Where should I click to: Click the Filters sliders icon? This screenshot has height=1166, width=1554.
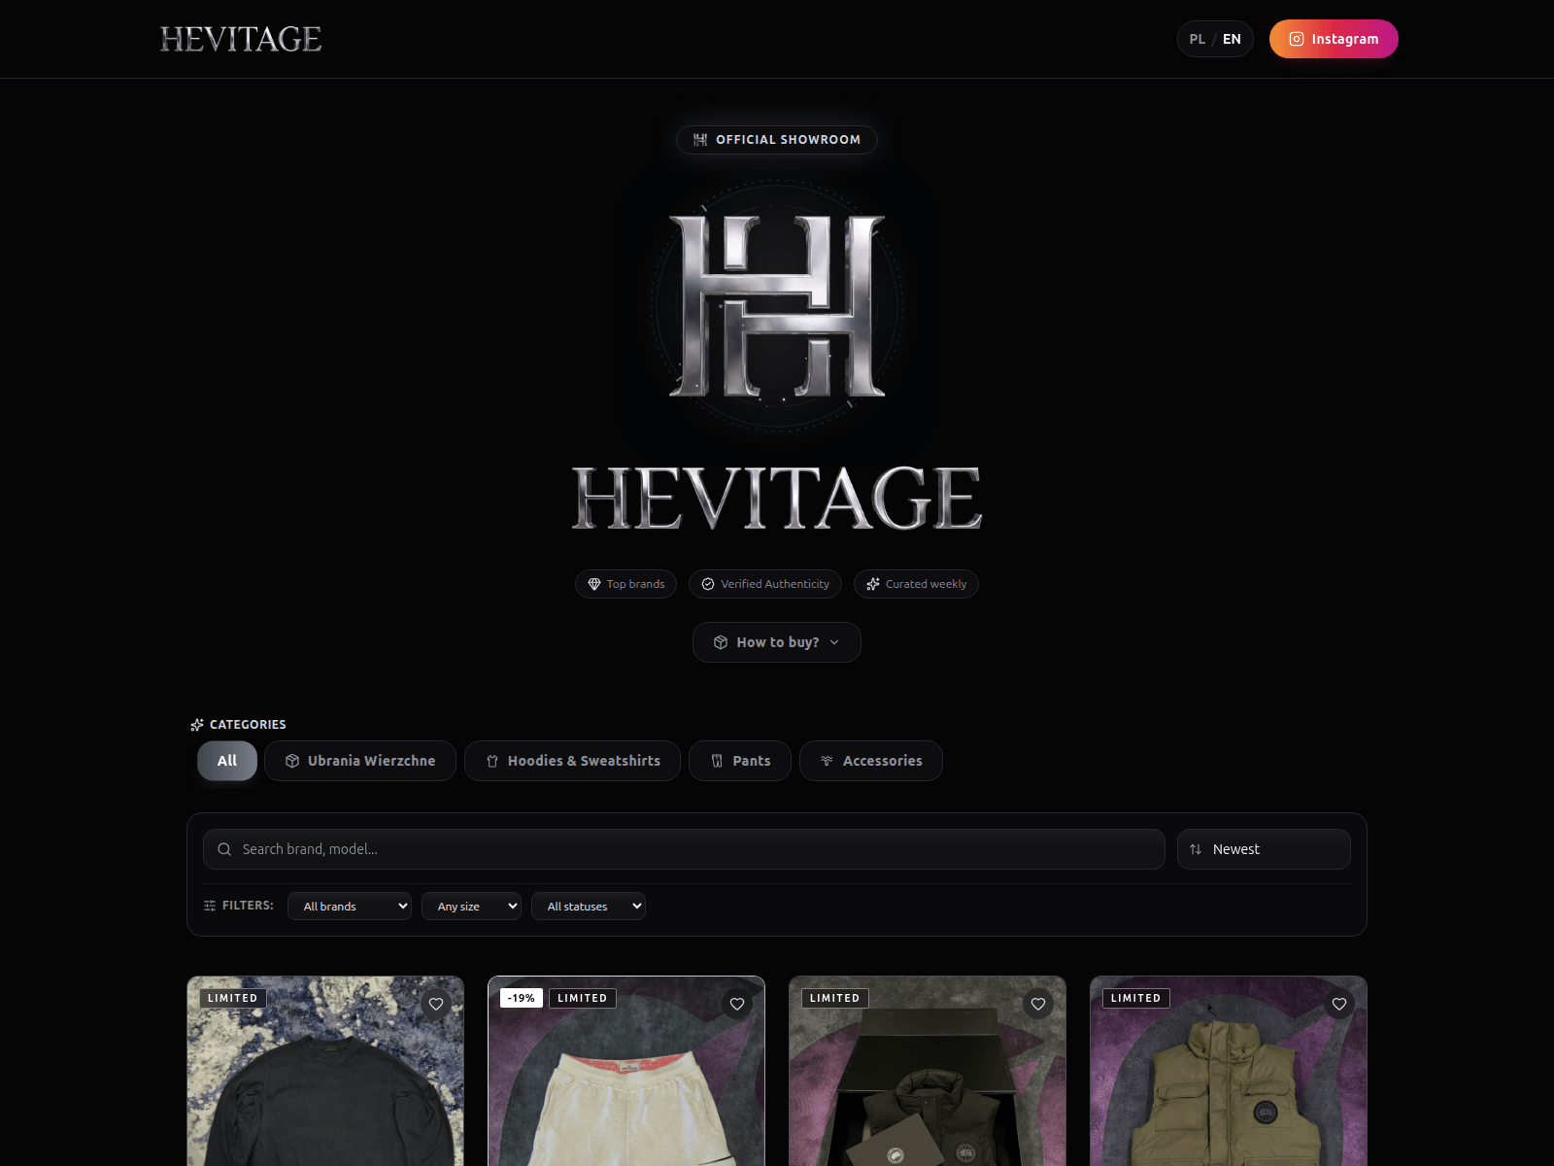click(210, 906)
